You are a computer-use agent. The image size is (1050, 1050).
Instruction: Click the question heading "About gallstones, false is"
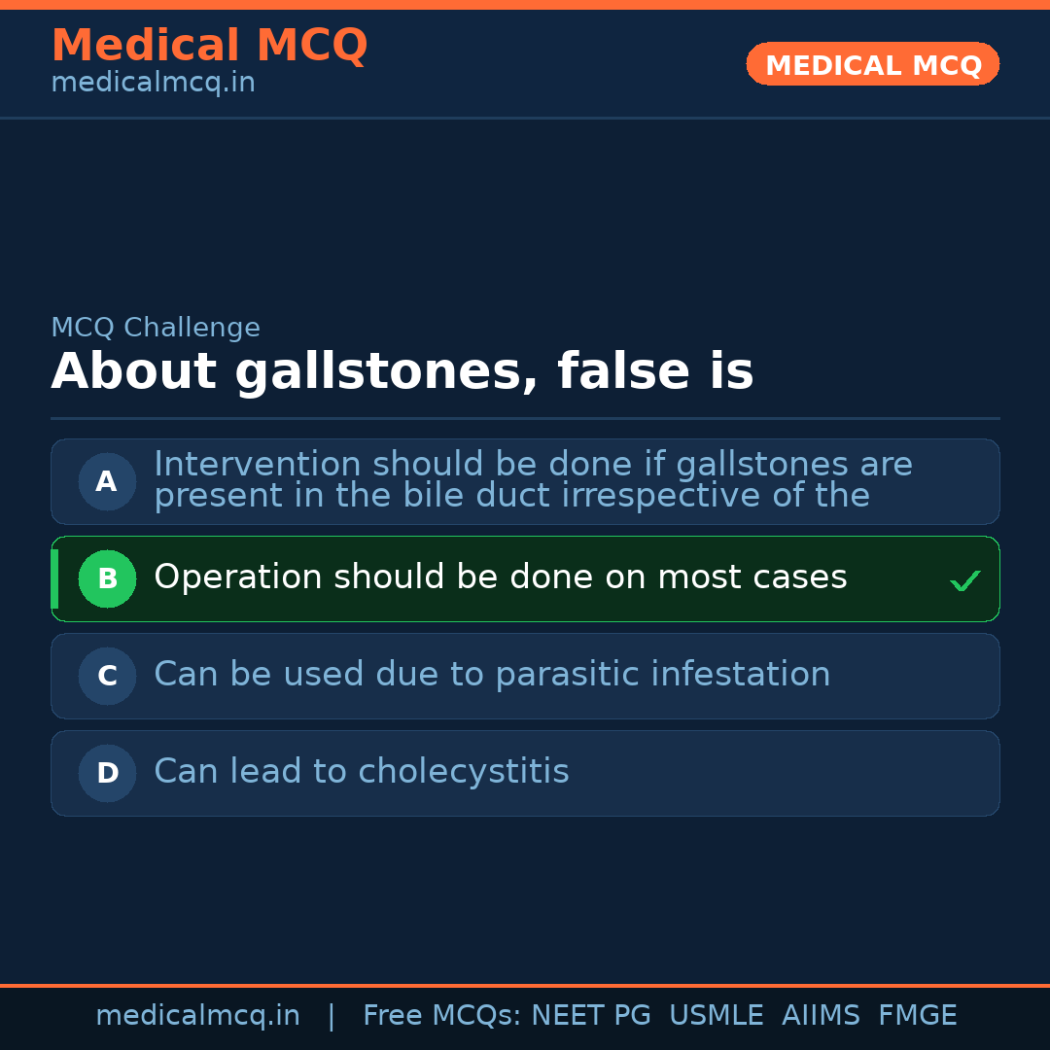[402, 371]
